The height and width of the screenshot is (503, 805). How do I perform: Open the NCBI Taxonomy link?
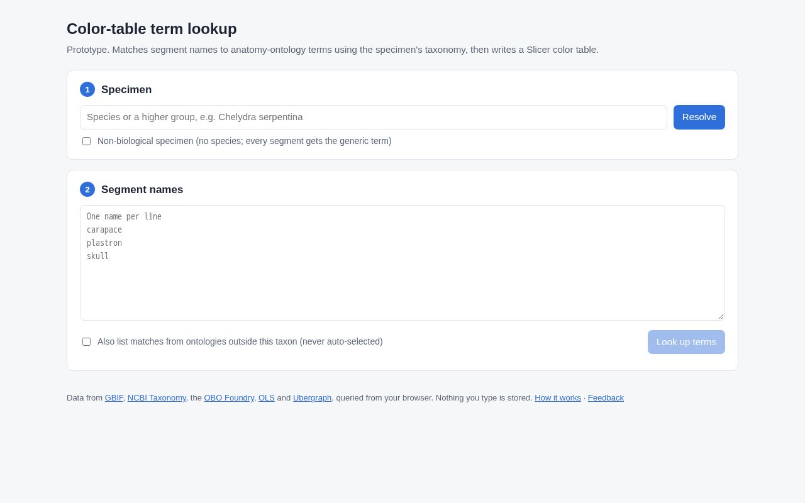pos(157,398)
